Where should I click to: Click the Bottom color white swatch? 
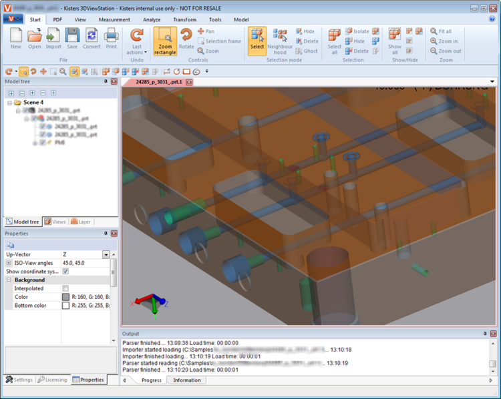[x=65, y=306]
